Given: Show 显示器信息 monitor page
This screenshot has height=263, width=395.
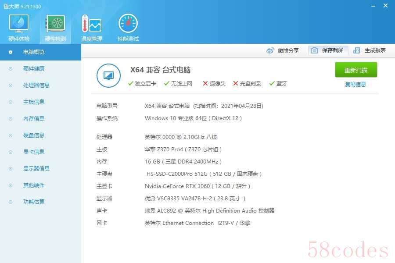Looking at the screenshot, I should coord(36,169).
